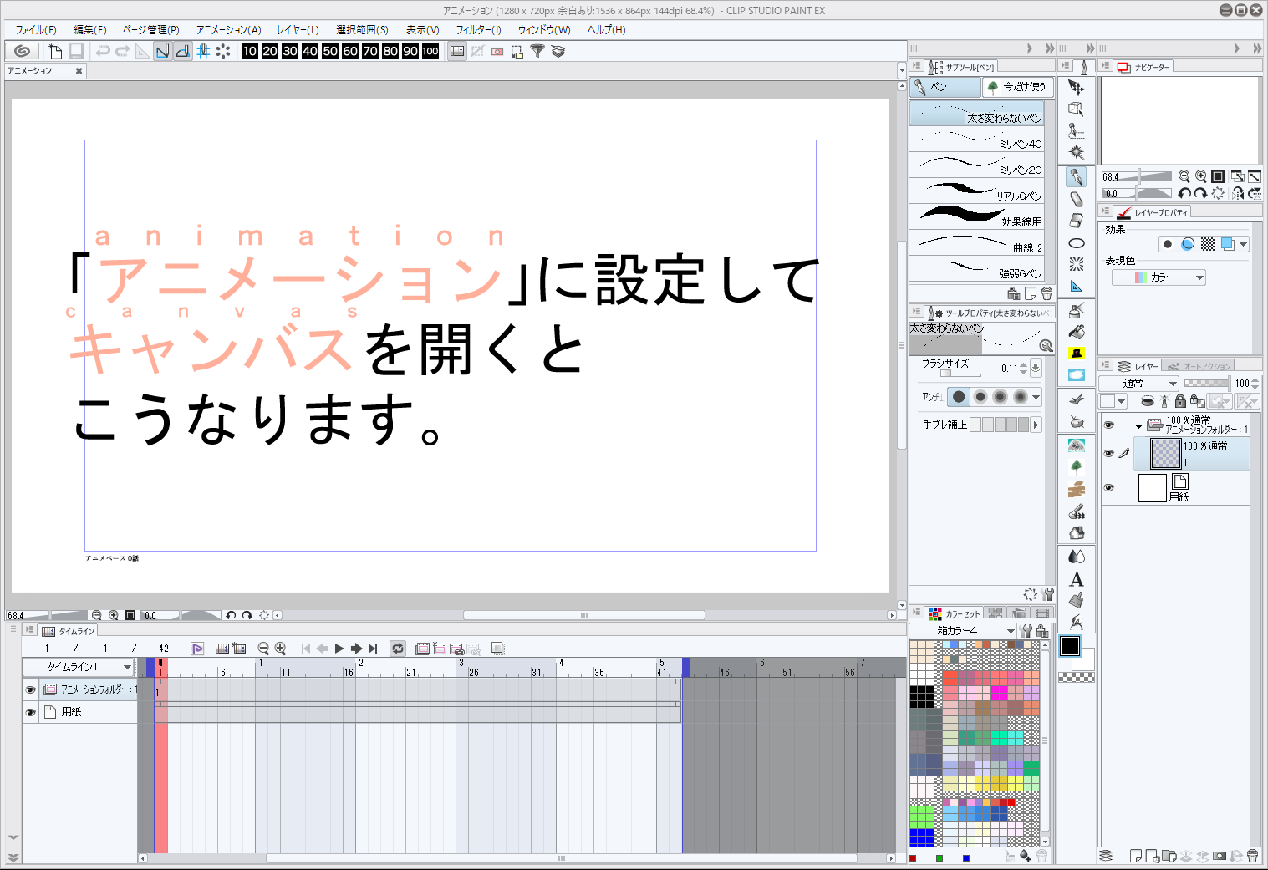
Task: Select the Airbrush tool
Action: click(x=1077, y=309)
